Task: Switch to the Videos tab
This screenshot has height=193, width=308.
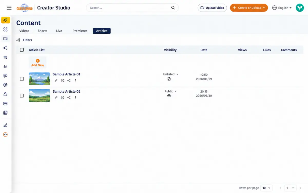Action: click(x=24, y=31)
